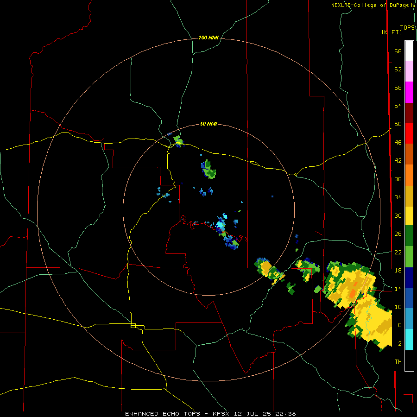Select the cyan legend swatch
The image size is (417, 417).
[409, 340]
